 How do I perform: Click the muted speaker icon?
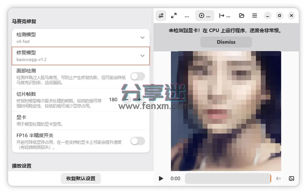pos(278,178)
